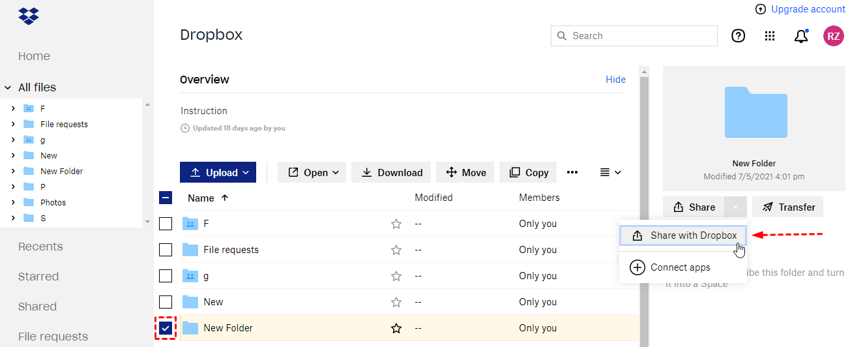Screen dimensions: 850x347
Task: Focus the Search input field
Action: point(641,36)
